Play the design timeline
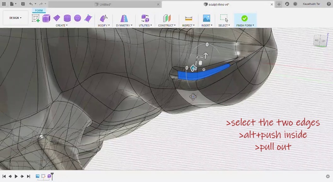333x182 pixels. [16, 176]
